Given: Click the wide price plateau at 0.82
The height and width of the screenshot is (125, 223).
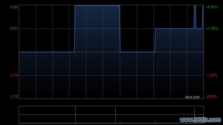Looking at the screenshot, I should (97, 6).
